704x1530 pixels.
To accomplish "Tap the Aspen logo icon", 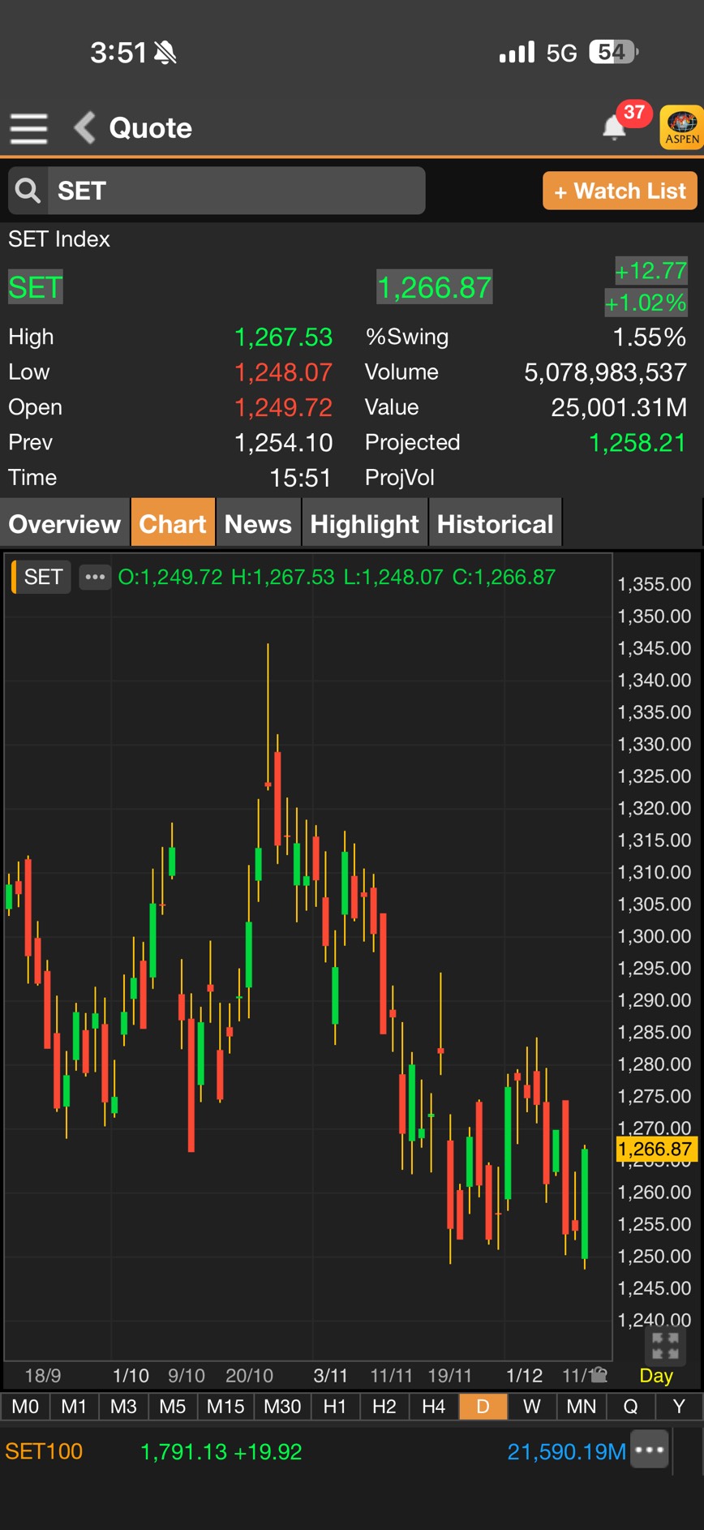I will [x=681, y=127].
